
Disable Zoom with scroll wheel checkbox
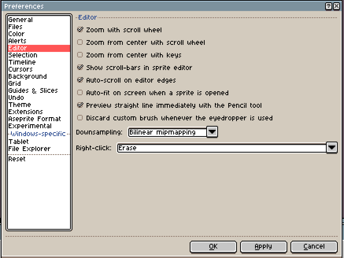pyautogui.click(x=80, y=30)
